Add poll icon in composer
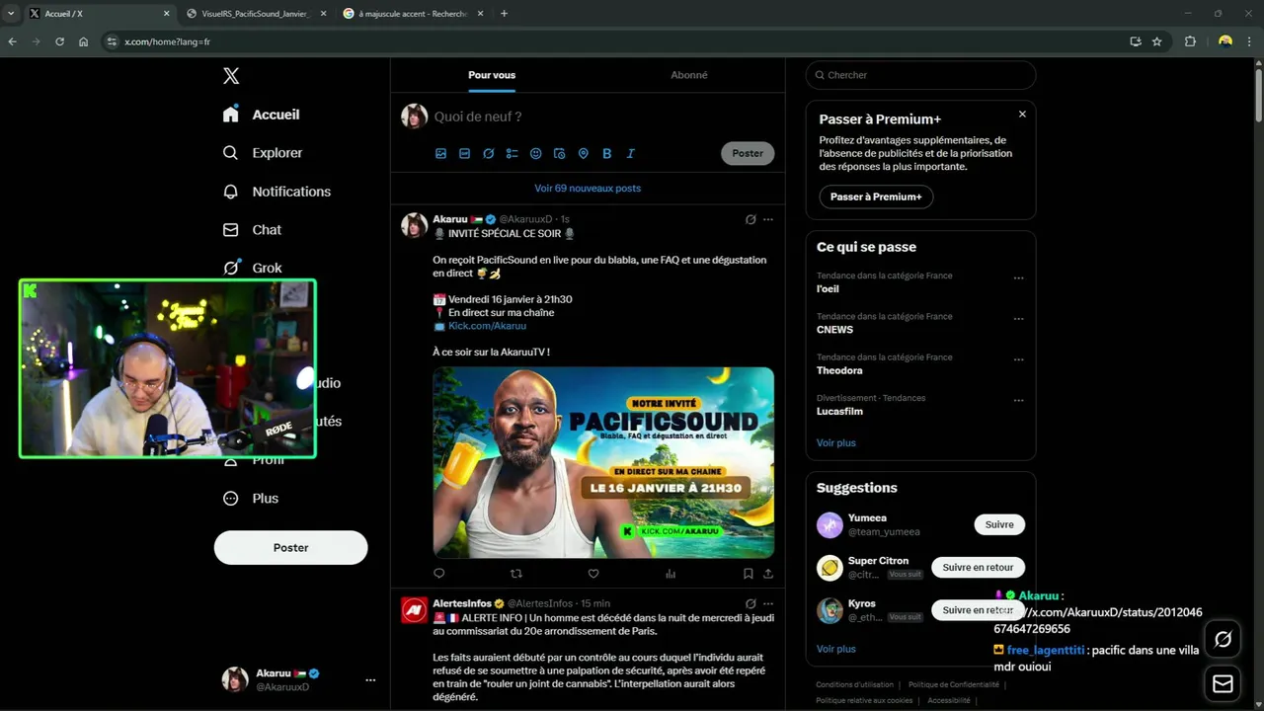The image size is (1264, 711). (512, 154)
